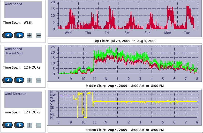203x133 pixels.
Task: Click the Bottom Chart date range caption
Action: (125, 130)
